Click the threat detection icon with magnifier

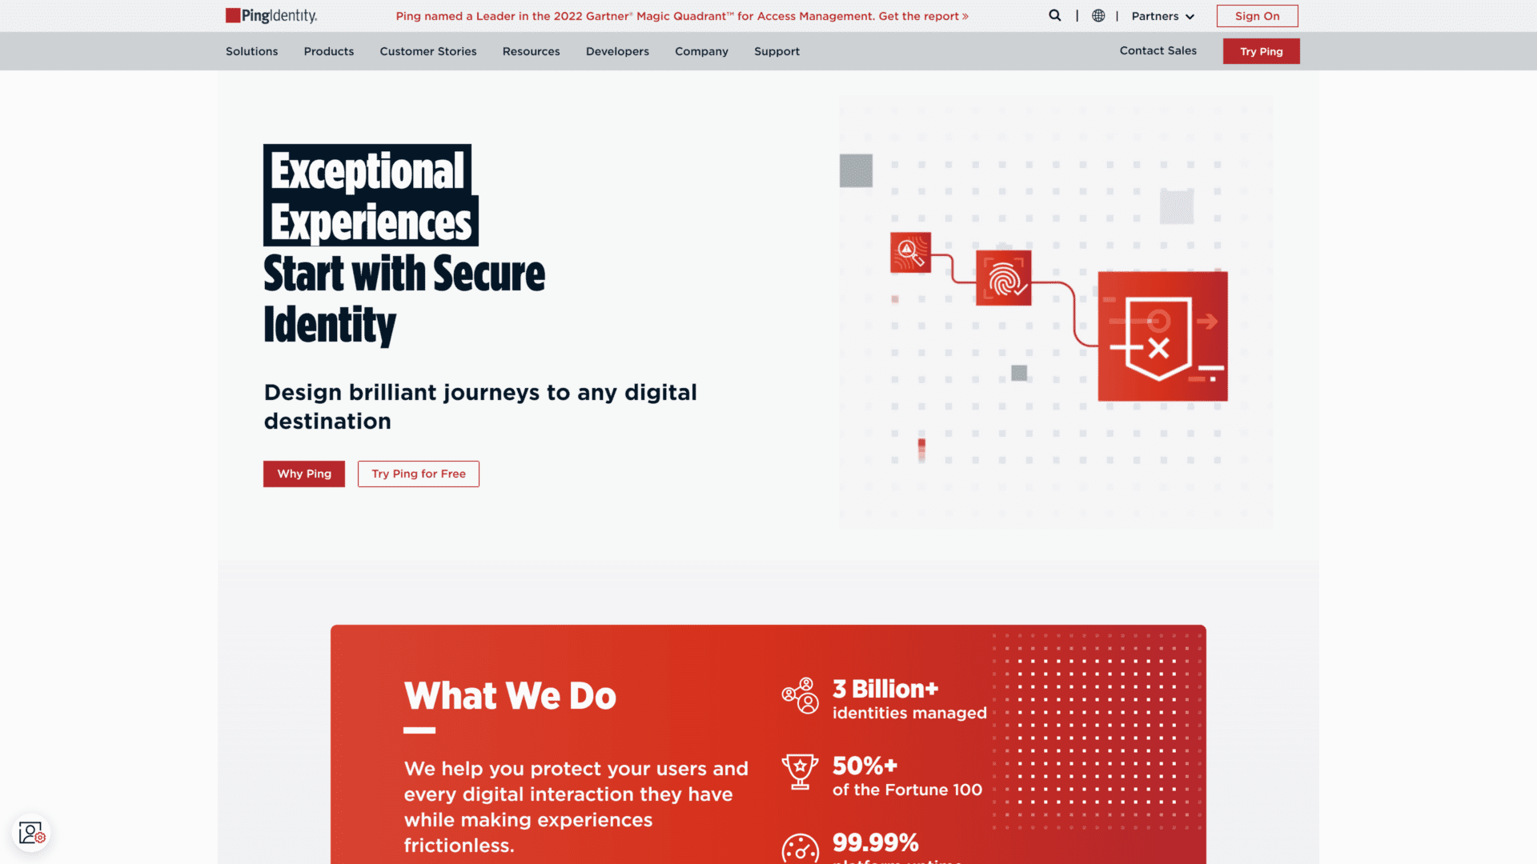(910, 251)
